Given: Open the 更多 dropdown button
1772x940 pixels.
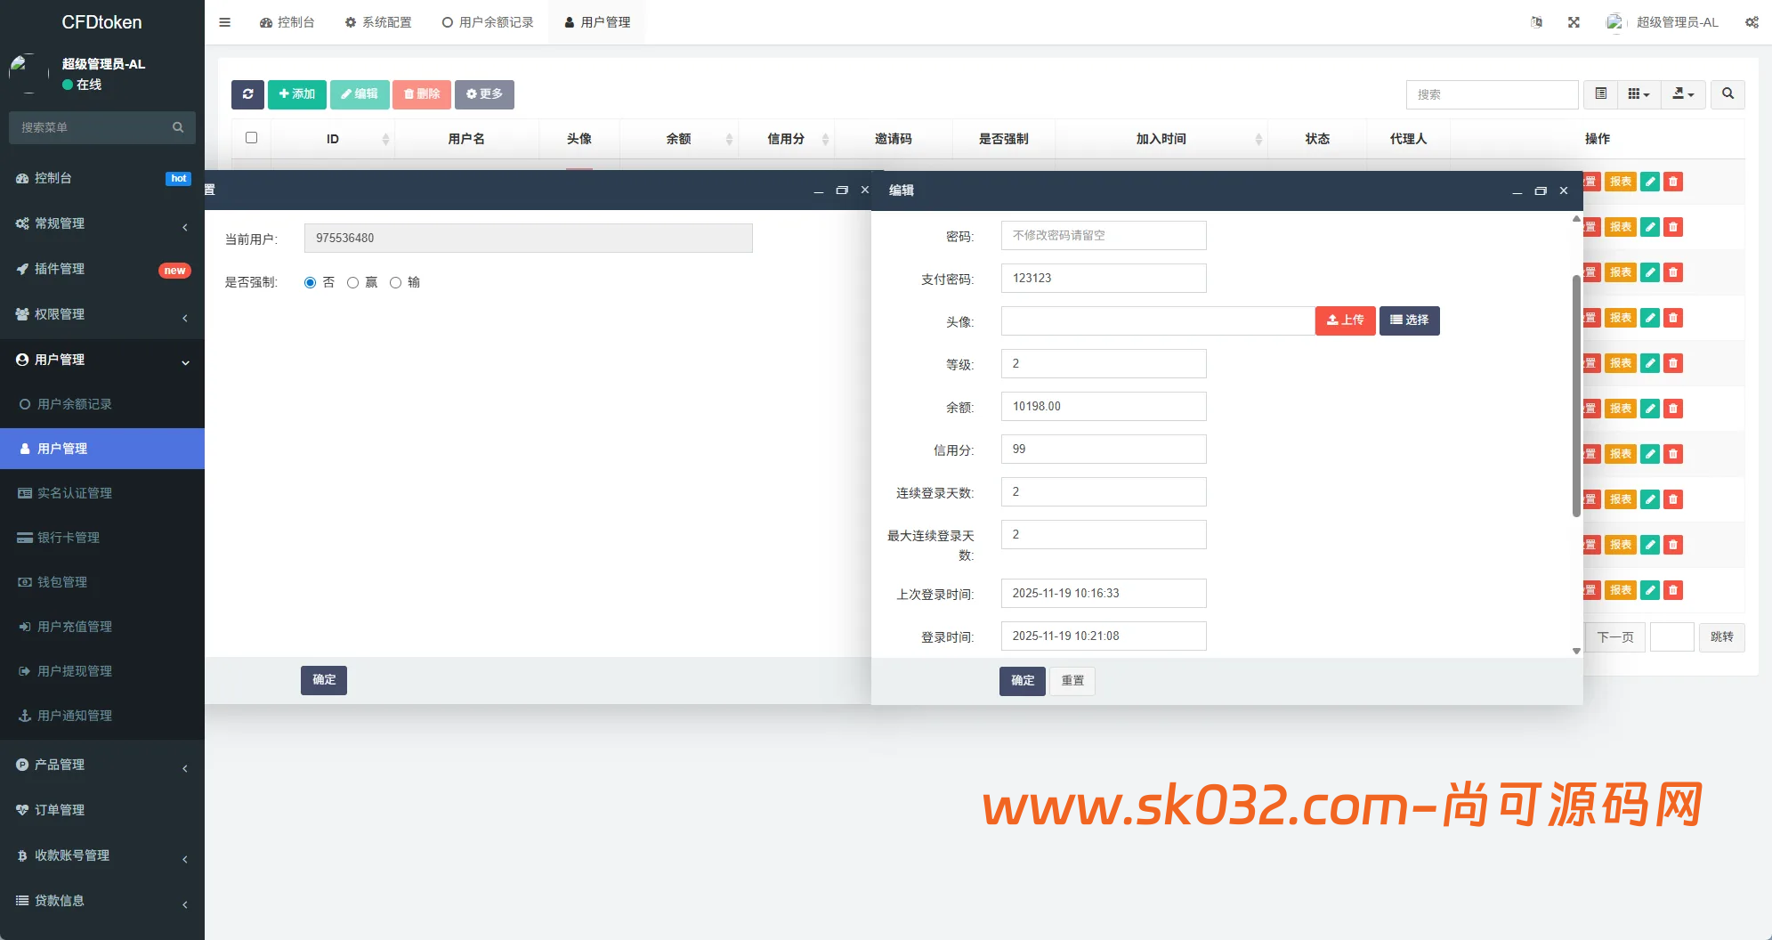Looking at the screenshot, I should point(484,94).
